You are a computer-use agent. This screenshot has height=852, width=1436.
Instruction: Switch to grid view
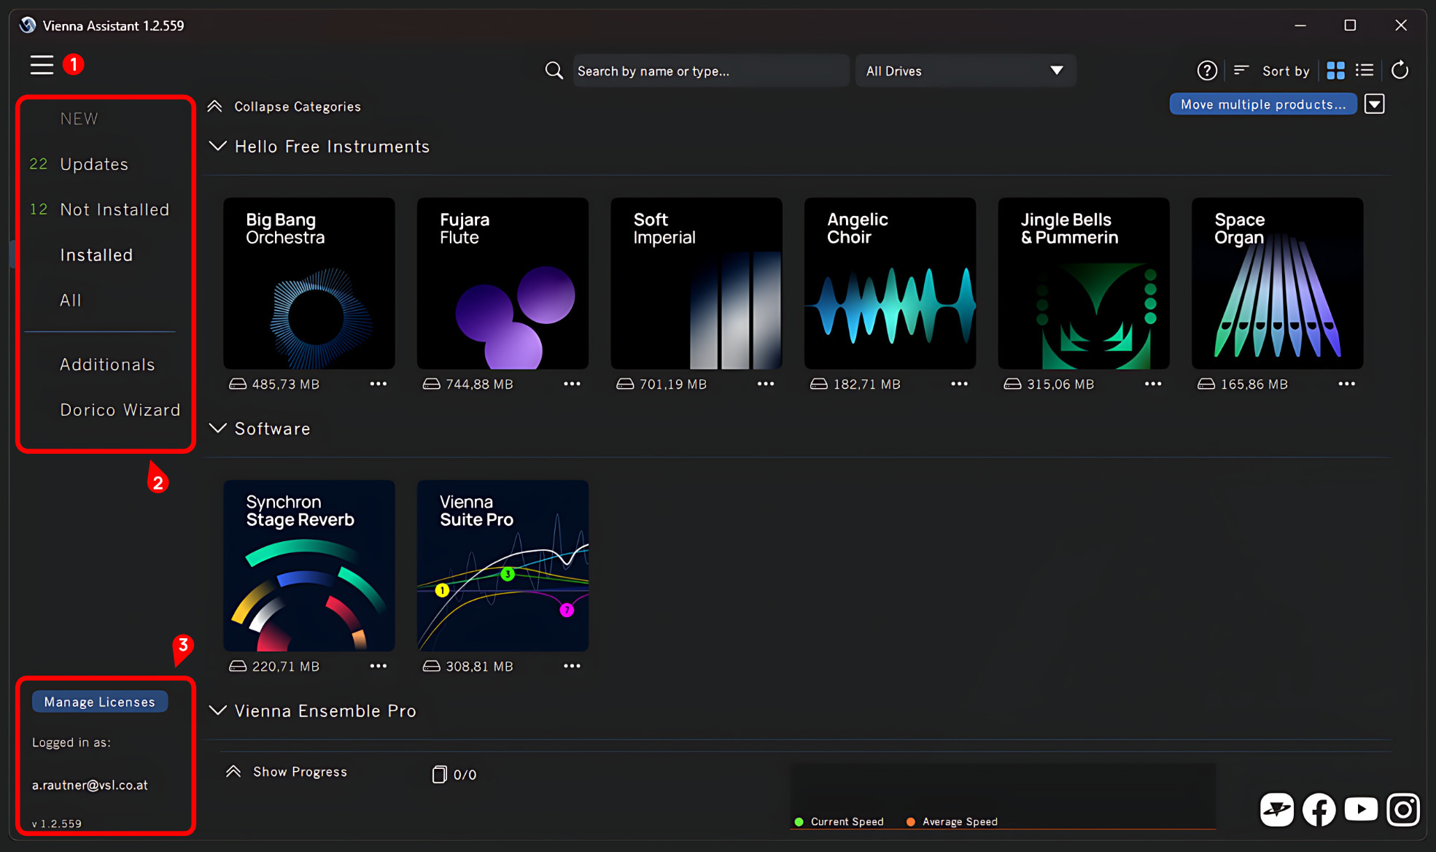(x=1335, y=71)
